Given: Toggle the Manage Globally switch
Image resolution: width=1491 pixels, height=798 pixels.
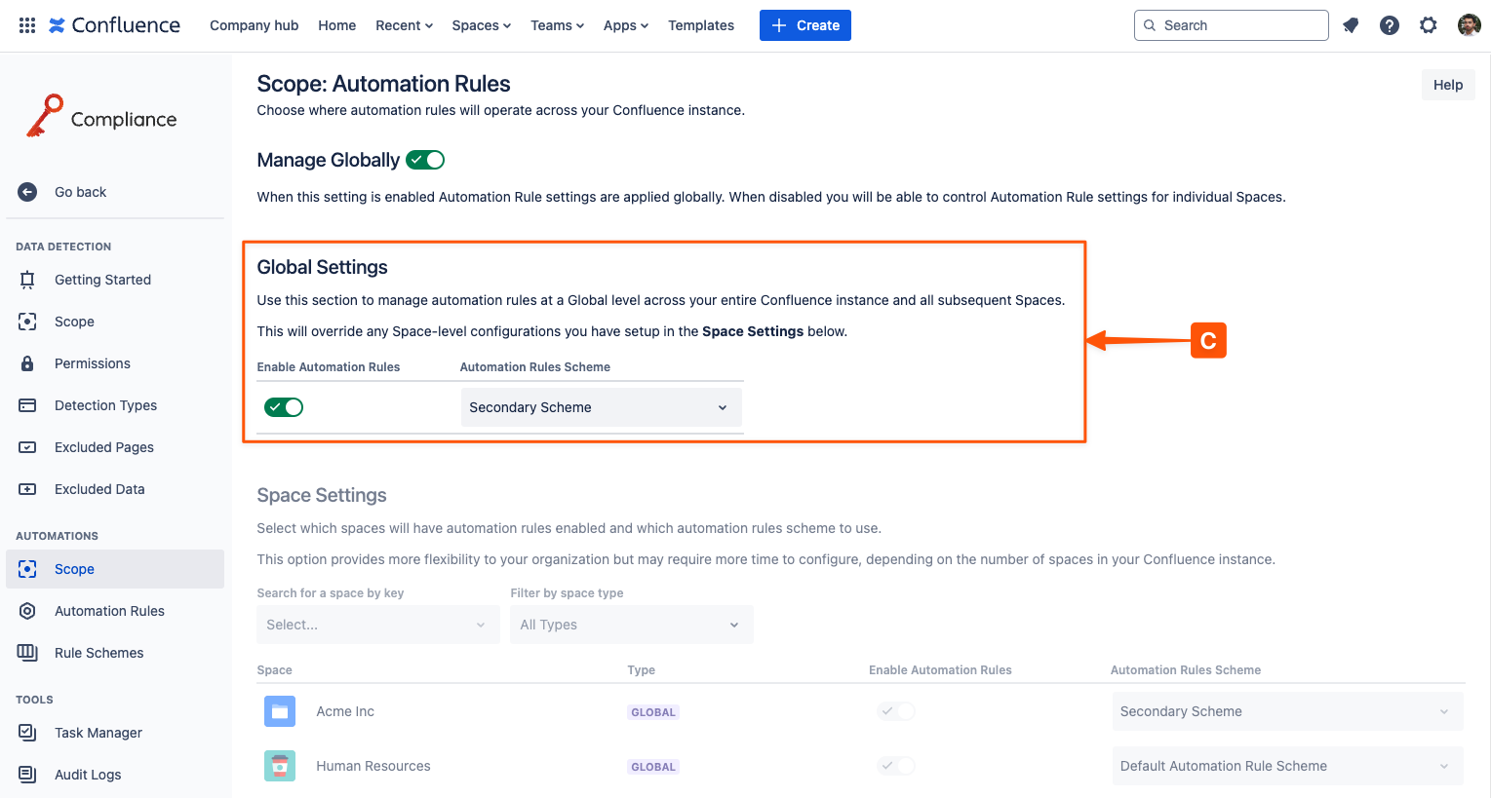Looking at the screenshot, I should pos(425,160).
